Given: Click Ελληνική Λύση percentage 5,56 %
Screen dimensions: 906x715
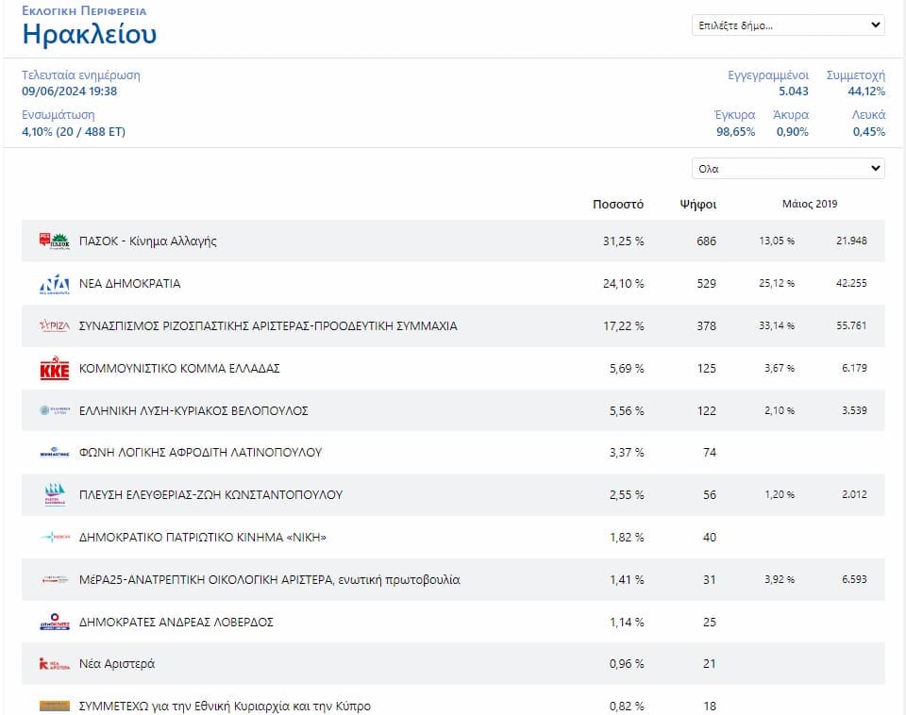Looking at the screenshot, I should click(x=627, y=410).
